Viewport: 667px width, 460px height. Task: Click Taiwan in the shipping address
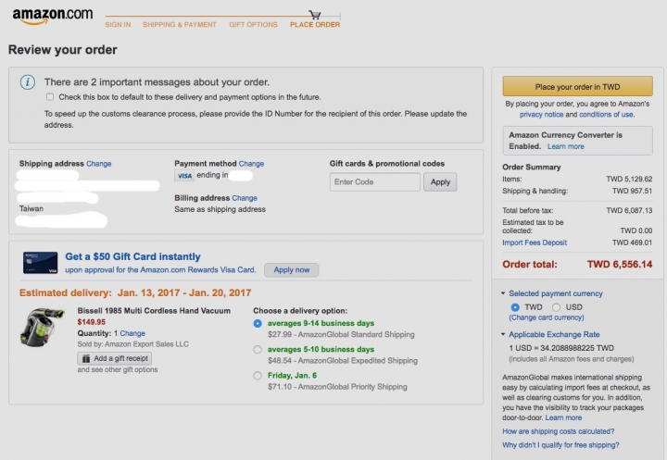click(x=31, y=209)
